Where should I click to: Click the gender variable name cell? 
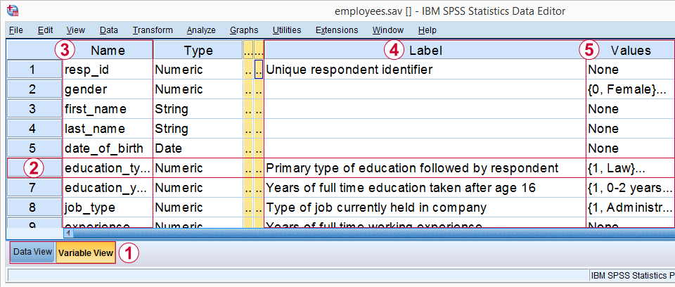pyautogui.click(x=107, y=89)
